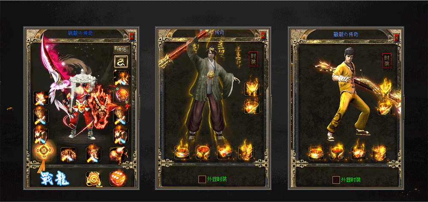Switch to 时装 tab in the right panel
Image resolution: width=428 pixels, height=202 pixels.
[387, 61]
